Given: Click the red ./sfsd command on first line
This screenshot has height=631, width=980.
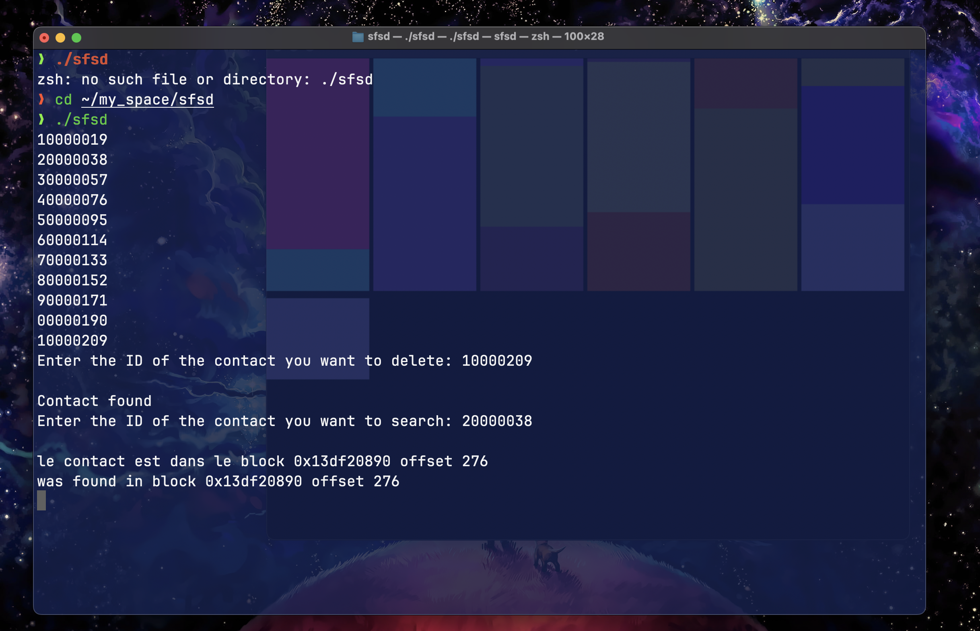Looking at the screenshot, I should click(x=82, y=59).
